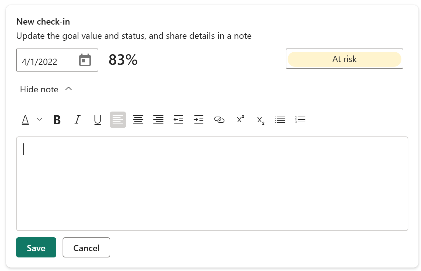Open the font color dropdown arrow
421x271 pixels.
pos(40,119)
